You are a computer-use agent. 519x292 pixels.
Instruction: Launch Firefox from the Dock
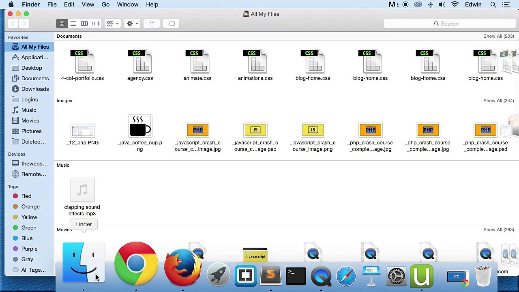(x=183, y=268)
